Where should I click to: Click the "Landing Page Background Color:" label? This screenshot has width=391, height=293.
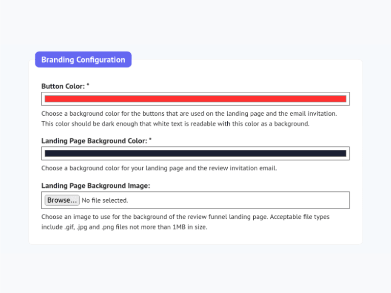point(94,141)
